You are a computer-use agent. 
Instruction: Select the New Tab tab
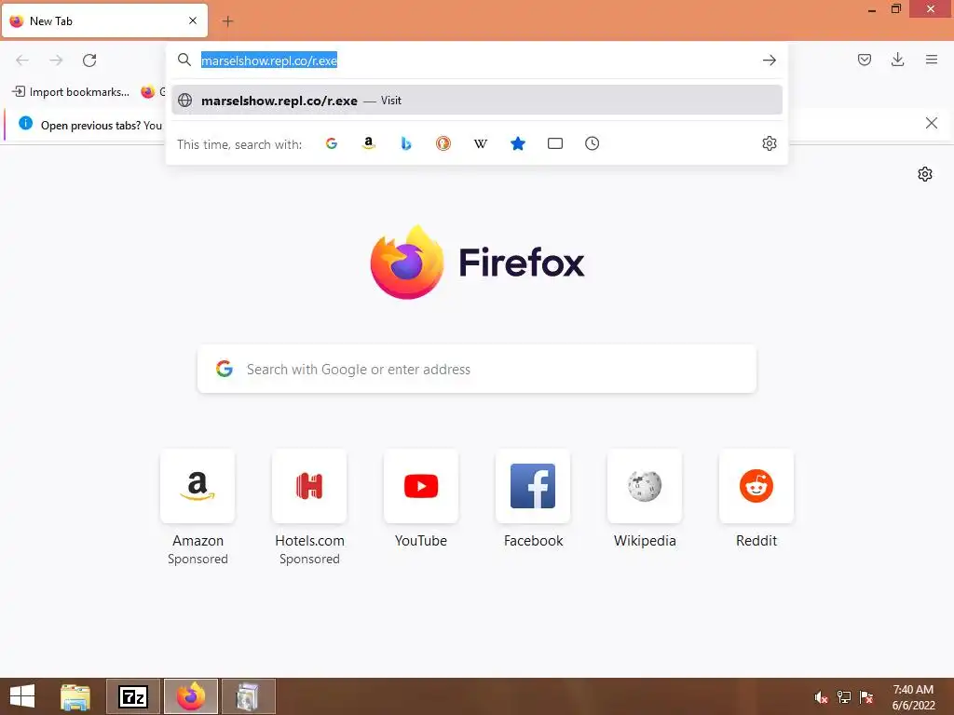[104, 20]
